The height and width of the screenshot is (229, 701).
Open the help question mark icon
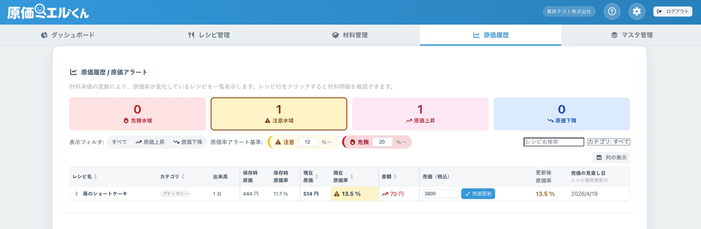click(x=612, y=11)
